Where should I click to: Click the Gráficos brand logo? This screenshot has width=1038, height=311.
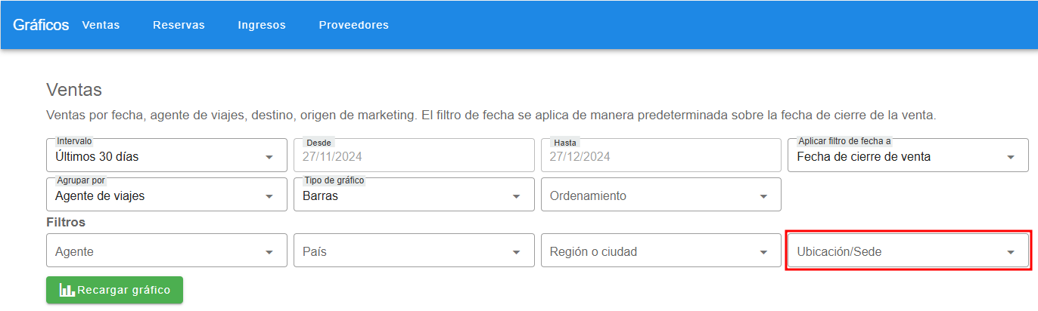point(41,25)
